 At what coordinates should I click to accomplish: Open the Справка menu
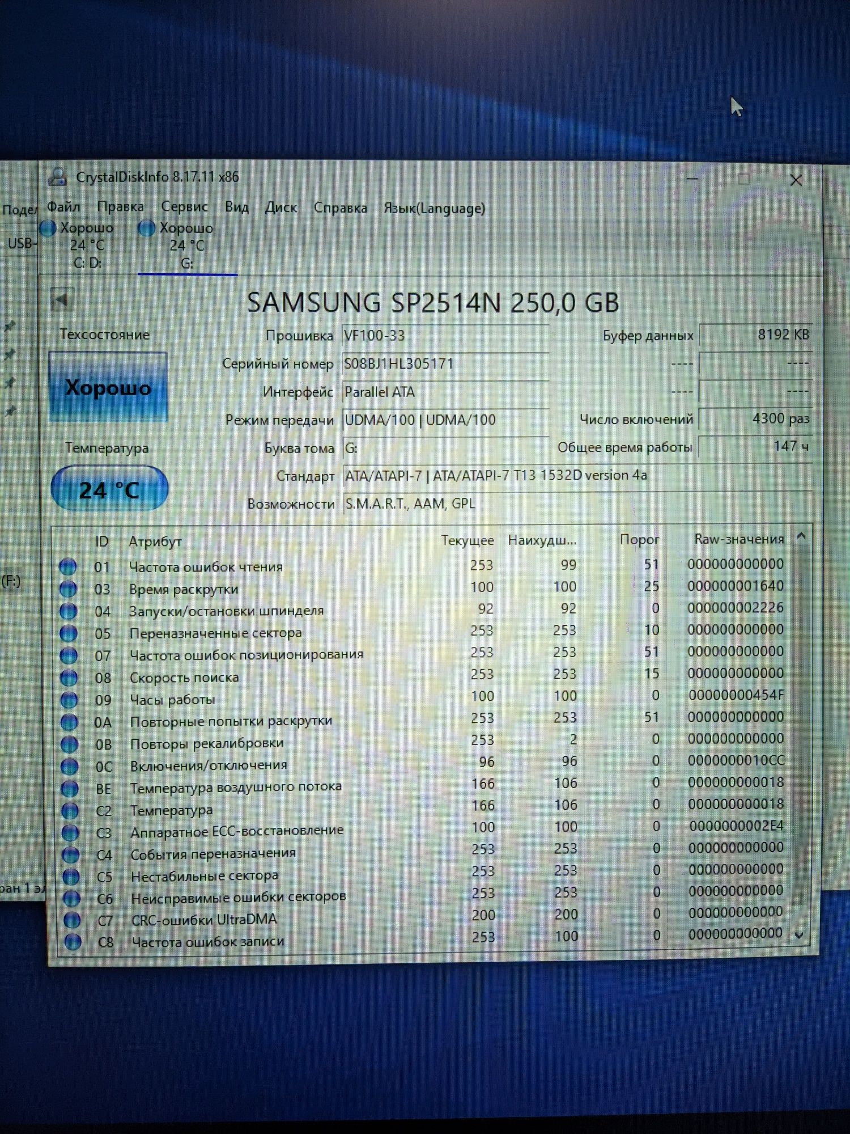[341, 208]
